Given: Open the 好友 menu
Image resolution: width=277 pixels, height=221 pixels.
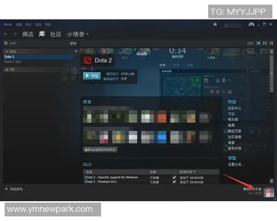Looking at the screenshot, I should click(29, 24).
